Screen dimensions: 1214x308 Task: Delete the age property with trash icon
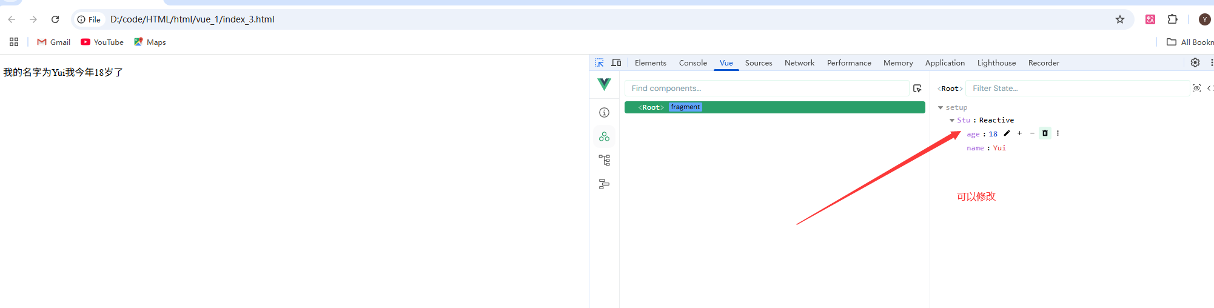(1045, 133)
